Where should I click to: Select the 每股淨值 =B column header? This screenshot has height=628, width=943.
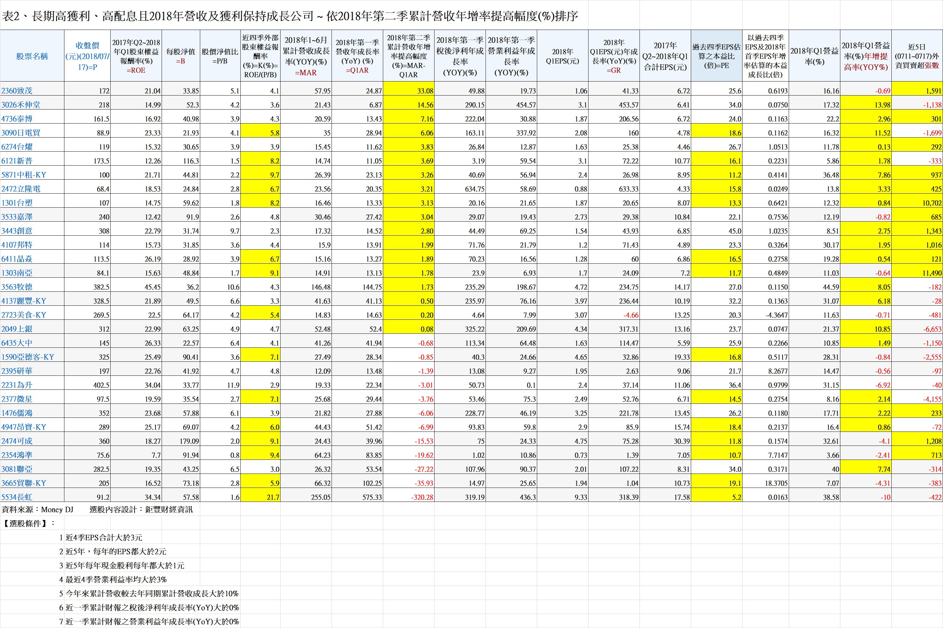pyautogui.click(x=181, y=56)
